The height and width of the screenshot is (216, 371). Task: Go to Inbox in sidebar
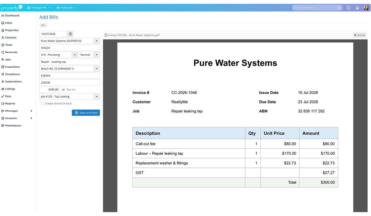click(7, 23)
